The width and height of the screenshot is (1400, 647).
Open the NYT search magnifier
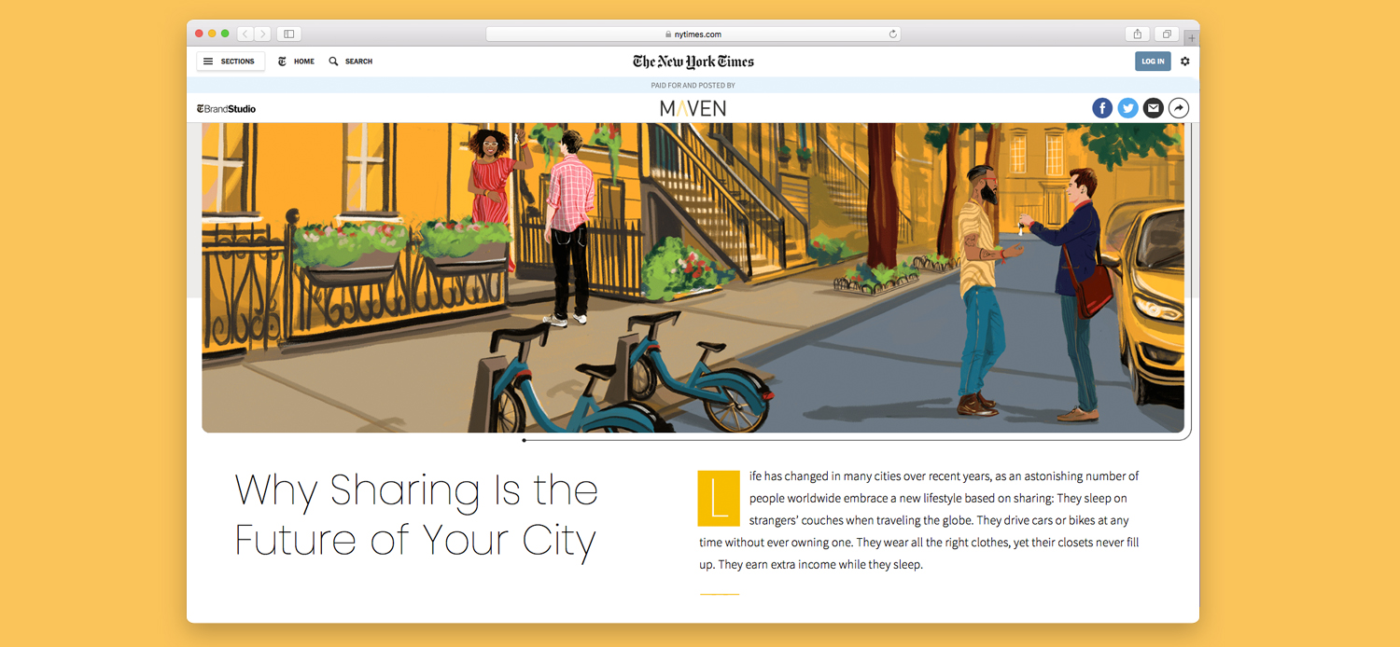click(333, 61)
